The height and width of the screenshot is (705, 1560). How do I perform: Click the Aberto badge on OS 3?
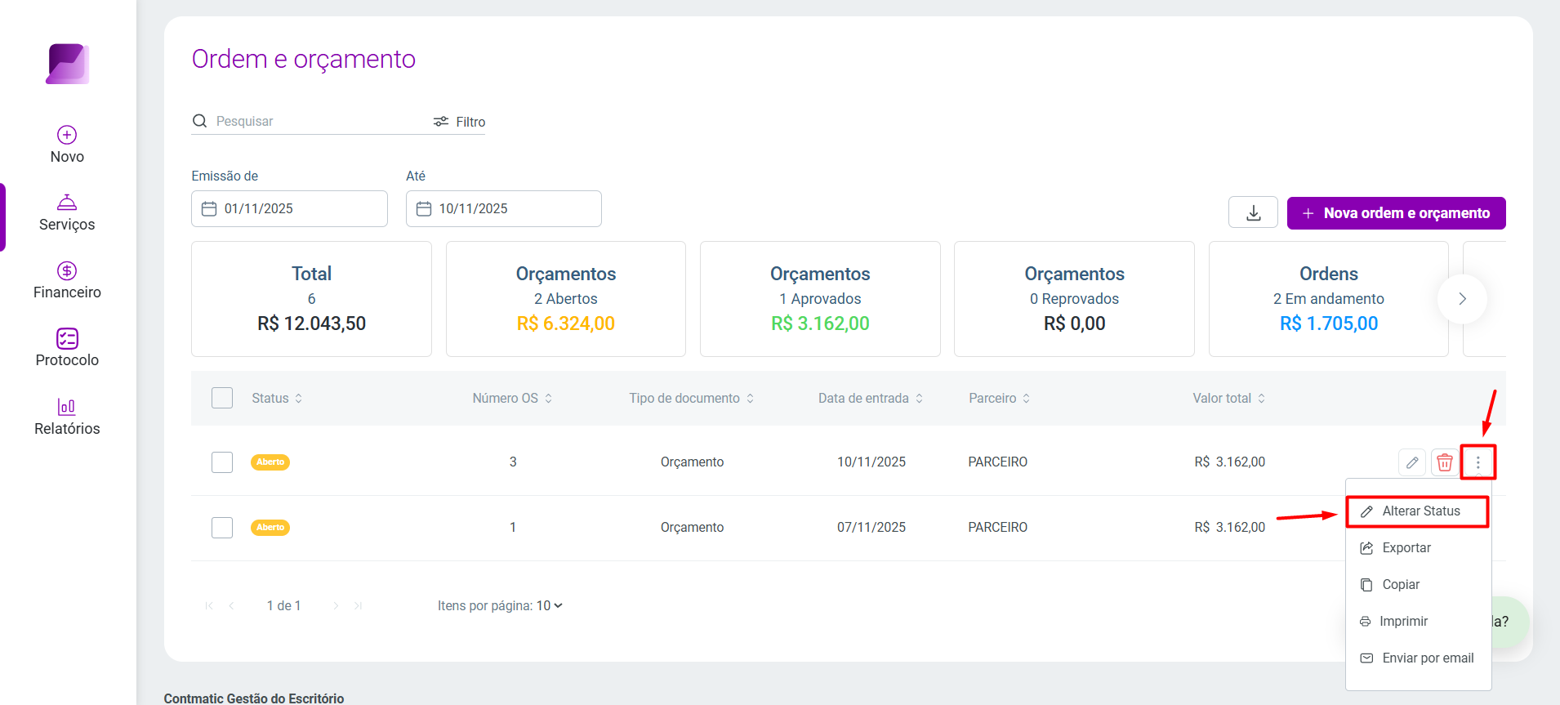point(270,462)
